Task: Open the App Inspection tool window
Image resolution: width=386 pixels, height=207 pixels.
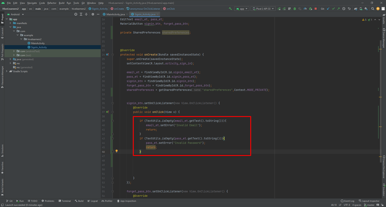Action: (127, 201)
